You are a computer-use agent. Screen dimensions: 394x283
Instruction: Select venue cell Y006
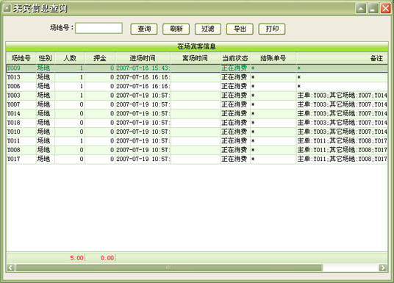point(21,86)
